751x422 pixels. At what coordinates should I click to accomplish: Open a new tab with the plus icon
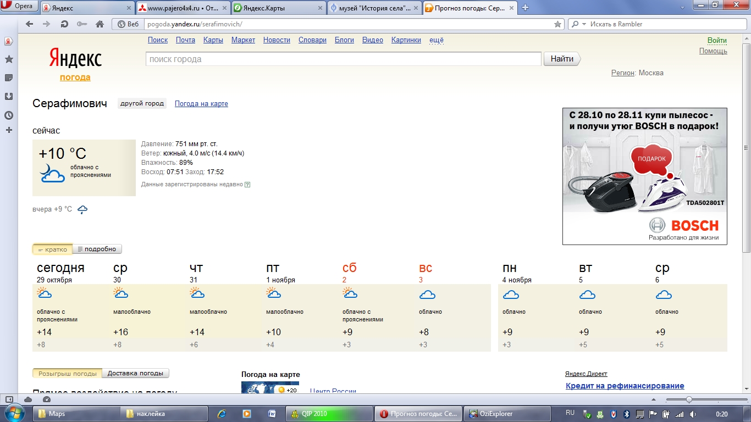tap(525, 8)
